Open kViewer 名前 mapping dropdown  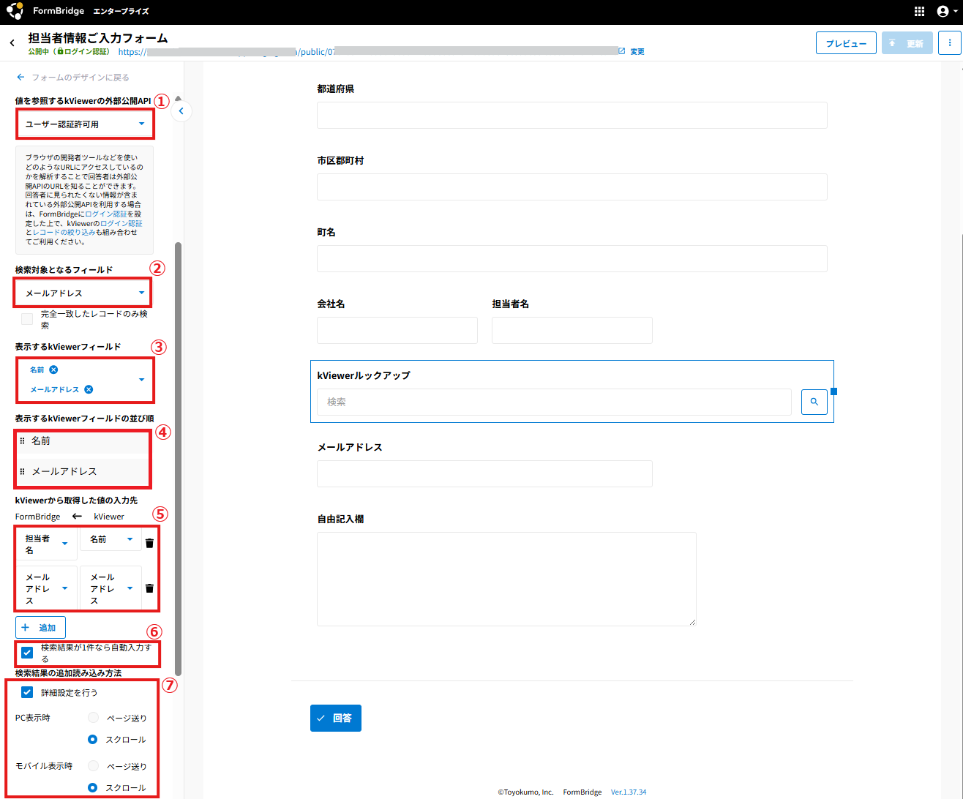[110, 539]
